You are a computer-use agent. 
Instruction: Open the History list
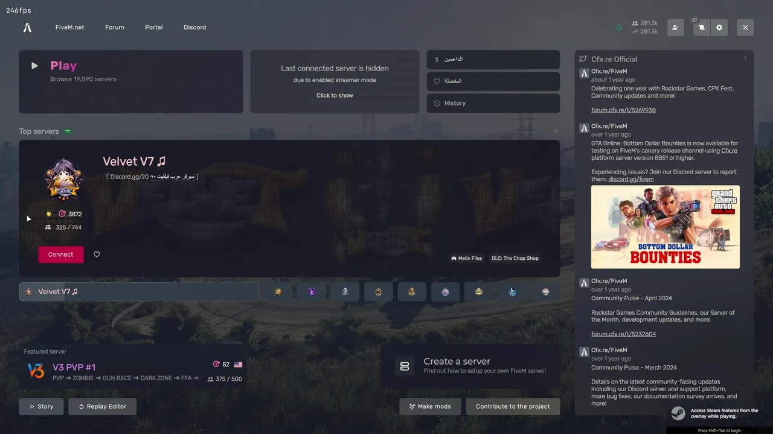click(x=493, y=103)
